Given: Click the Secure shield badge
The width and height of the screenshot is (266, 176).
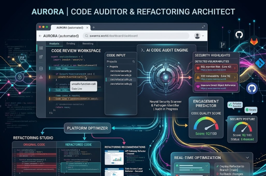Looking at the screenshot, I should tap(251, 110).
